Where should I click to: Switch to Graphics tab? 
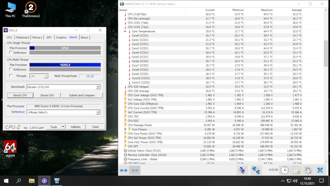(x=61, y=37)
